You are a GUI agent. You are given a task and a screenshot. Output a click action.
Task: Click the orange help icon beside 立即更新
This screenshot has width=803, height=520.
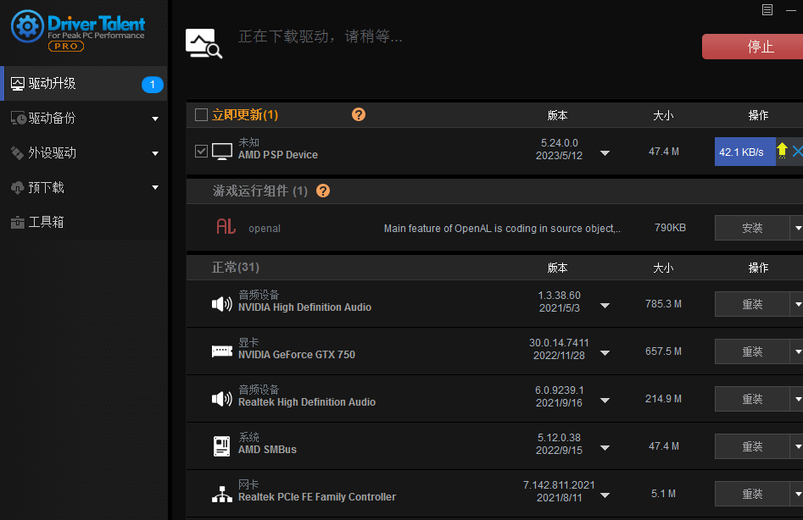click(x=359, y=114)
